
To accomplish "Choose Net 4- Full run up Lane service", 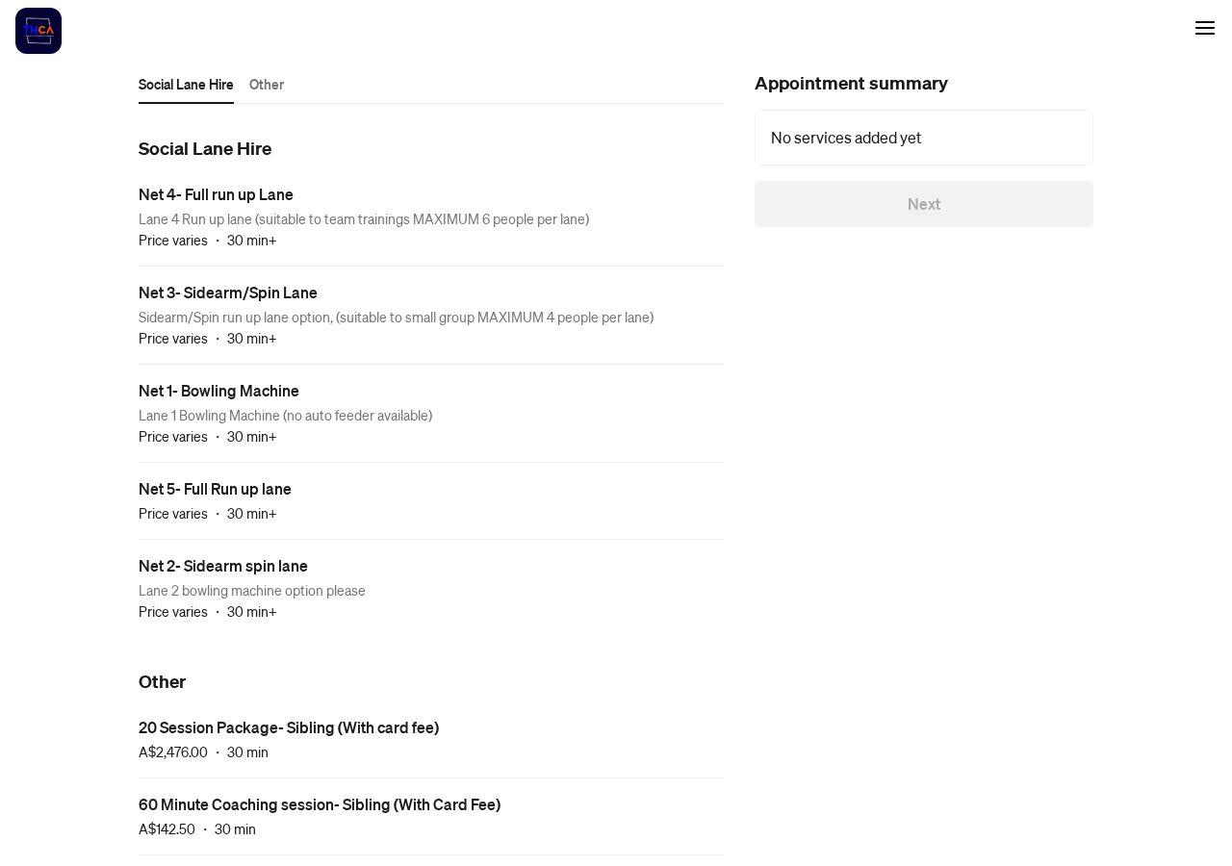I will pos(431,217).
